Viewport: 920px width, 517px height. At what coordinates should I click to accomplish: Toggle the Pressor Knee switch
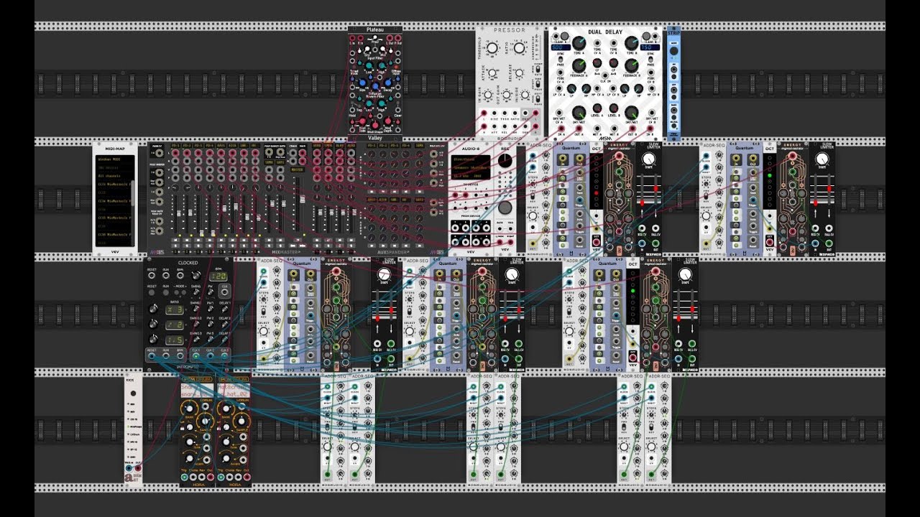(538, 99)
